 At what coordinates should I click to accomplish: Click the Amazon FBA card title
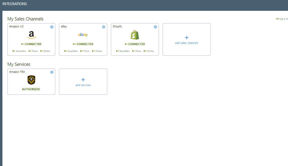click(x=17, y=72)
